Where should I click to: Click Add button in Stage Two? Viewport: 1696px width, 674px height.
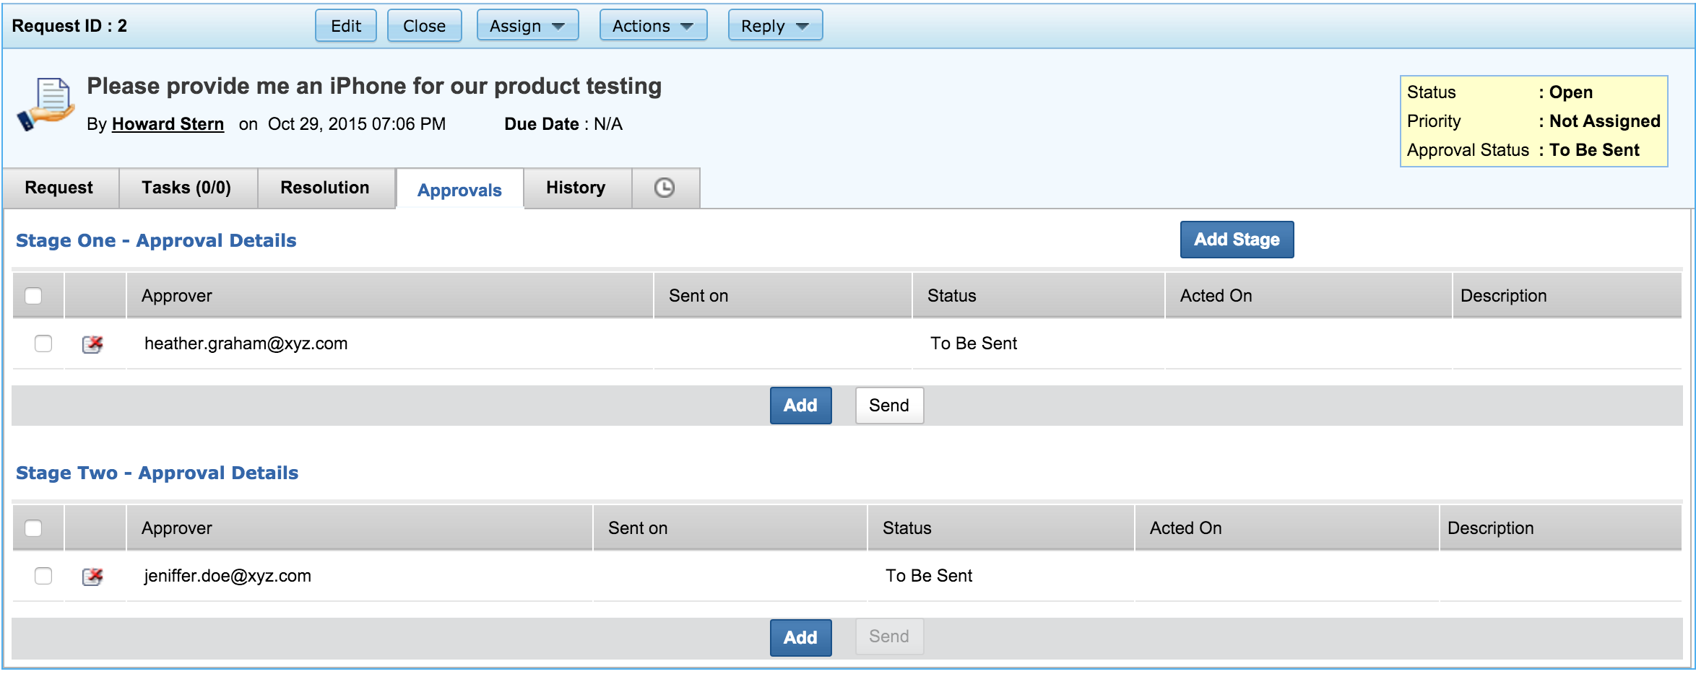point(800,638)
